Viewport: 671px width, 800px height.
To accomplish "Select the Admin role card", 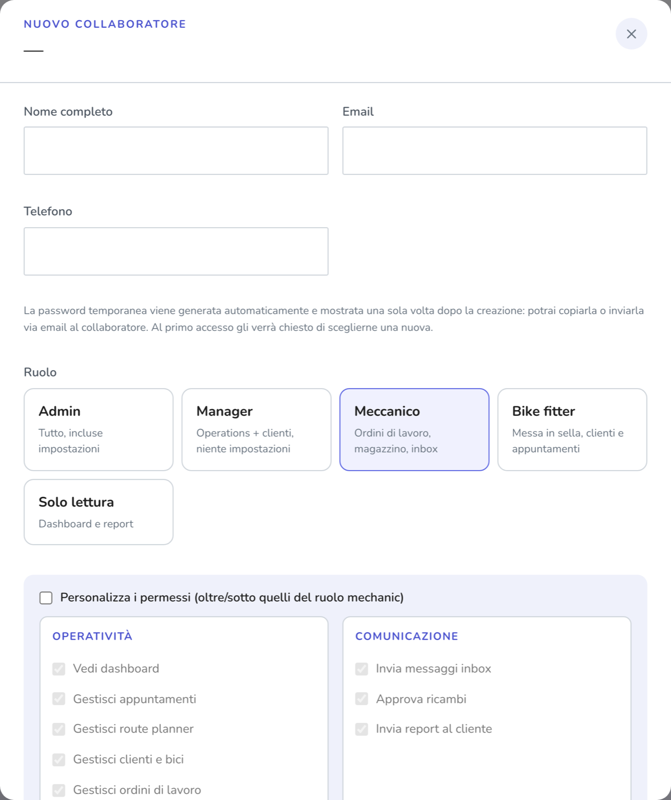I will point(98,429).
